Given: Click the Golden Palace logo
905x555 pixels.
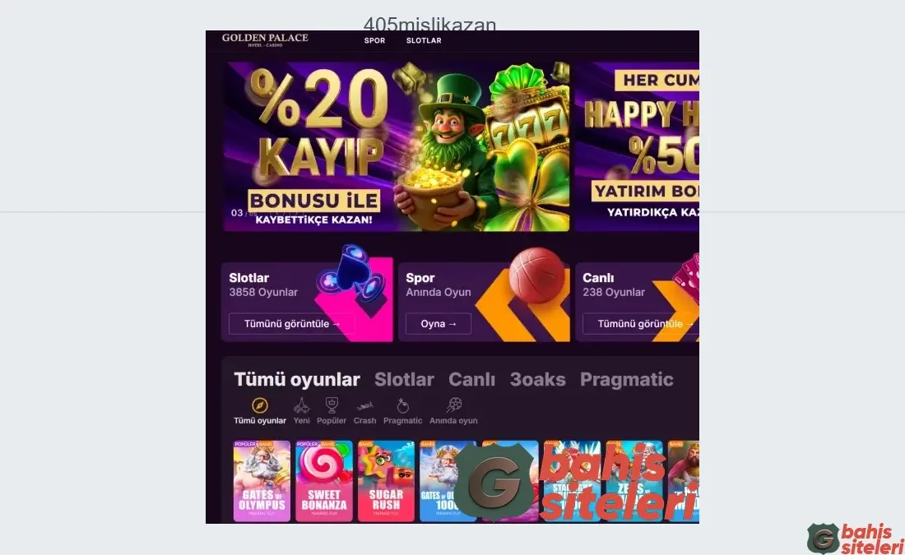Looking at the screenshot, I should click(265, 39).
